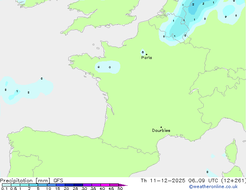
Task: Pick the 2 to 5 mm legend swatch
Action: (x=33, y=185)
